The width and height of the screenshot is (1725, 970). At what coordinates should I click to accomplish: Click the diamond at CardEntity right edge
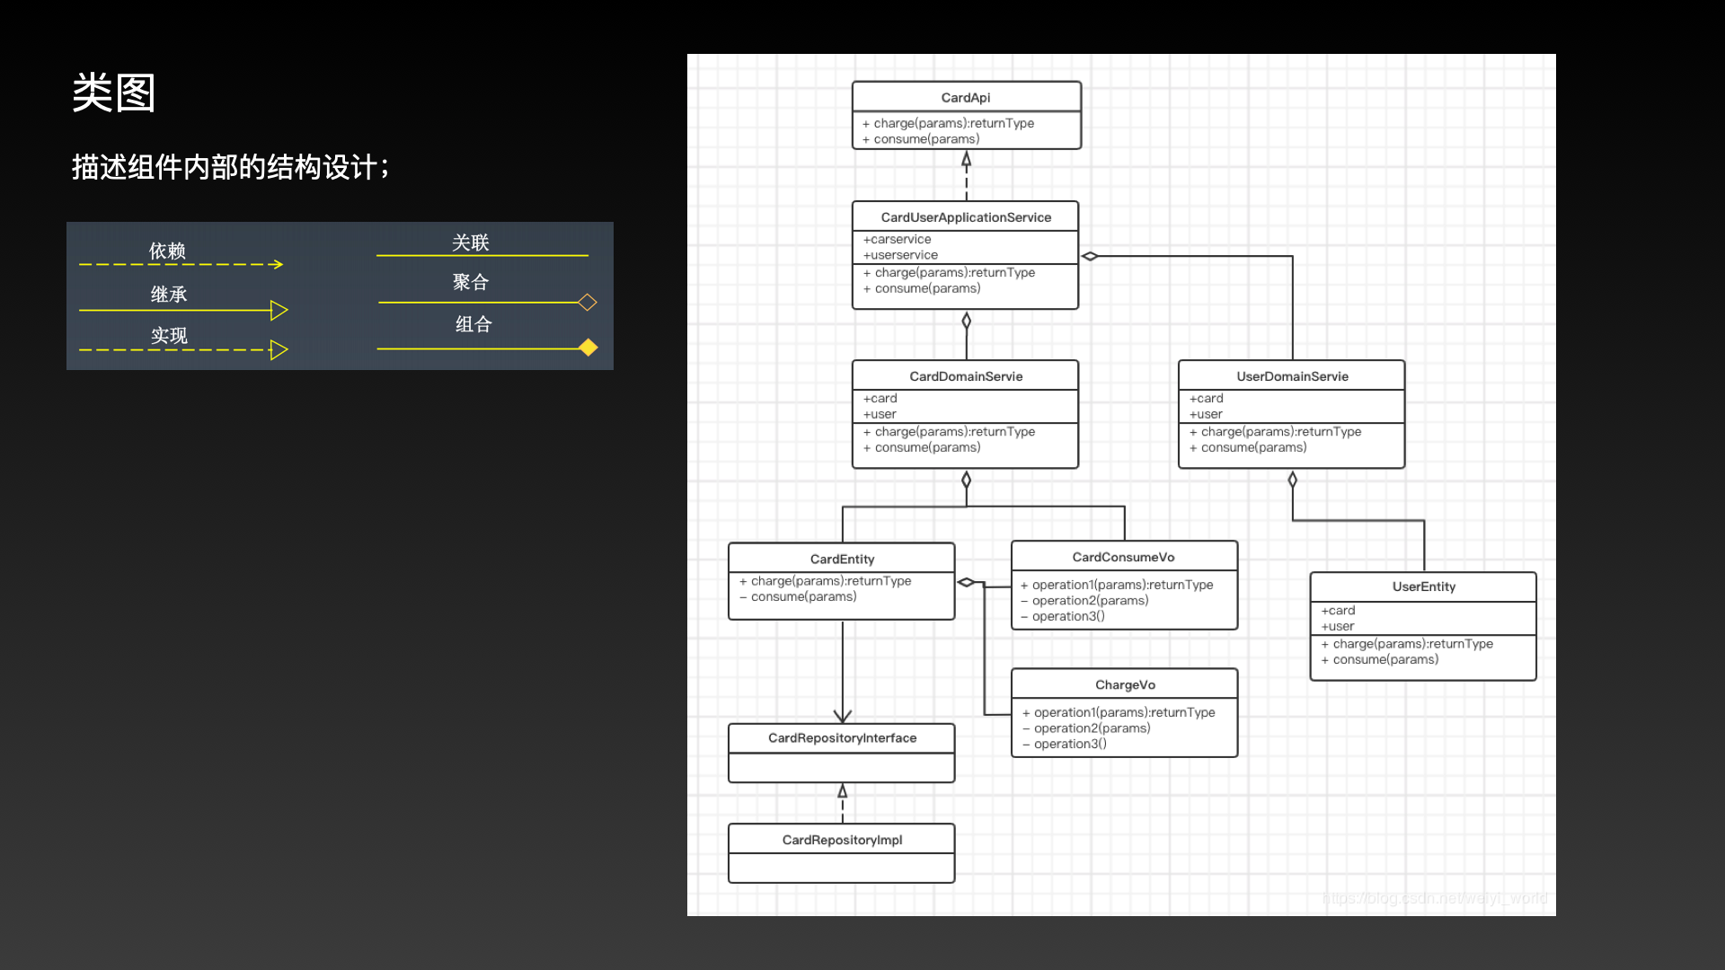click(x=966, y=582)
